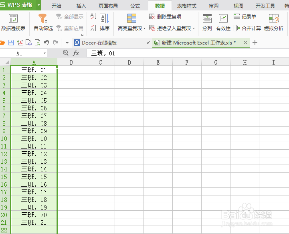The image size is (289, 234).
Task: Click the Print icon in quick toolbar
Action: pos(28,43)
